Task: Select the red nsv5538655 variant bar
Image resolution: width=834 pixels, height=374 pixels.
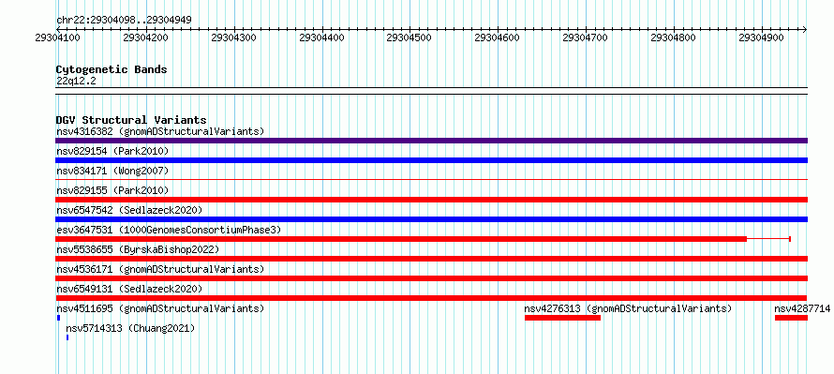Action: pos(431,259)
